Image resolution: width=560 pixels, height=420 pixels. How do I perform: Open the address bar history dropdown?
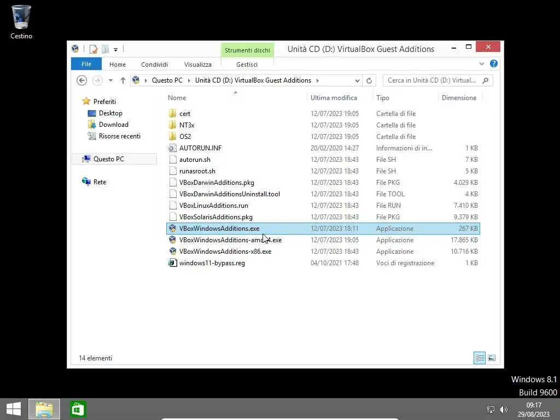coord(357,81)
